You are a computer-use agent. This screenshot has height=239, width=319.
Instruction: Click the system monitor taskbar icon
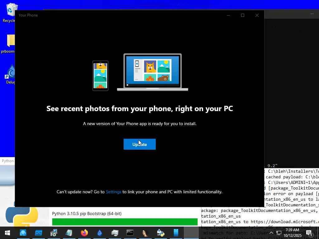point(115,233)
